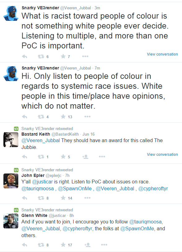The image size is (182, 252).
Task: Open more options on Glenn White's tweet
Action: [x=104, y=245]
